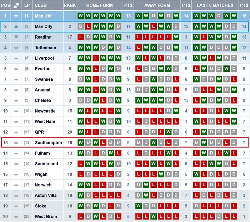The image size is (250, 222).
Task: Open the QPR club link
Action: (x=39, y=132)
